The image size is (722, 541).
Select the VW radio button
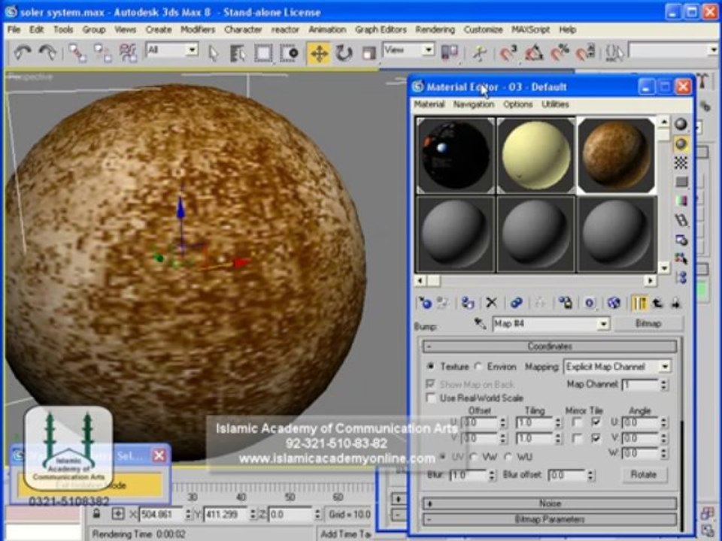pyautogui.click(x=473, y=457)
